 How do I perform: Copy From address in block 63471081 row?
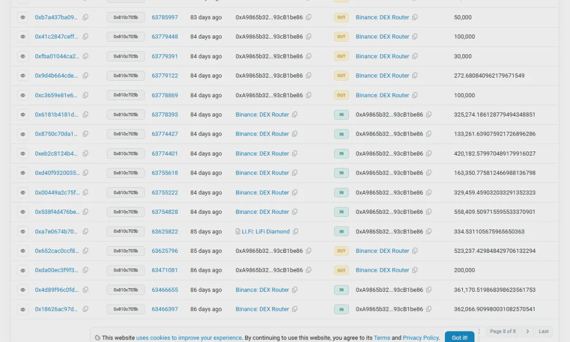pos(309,270)
